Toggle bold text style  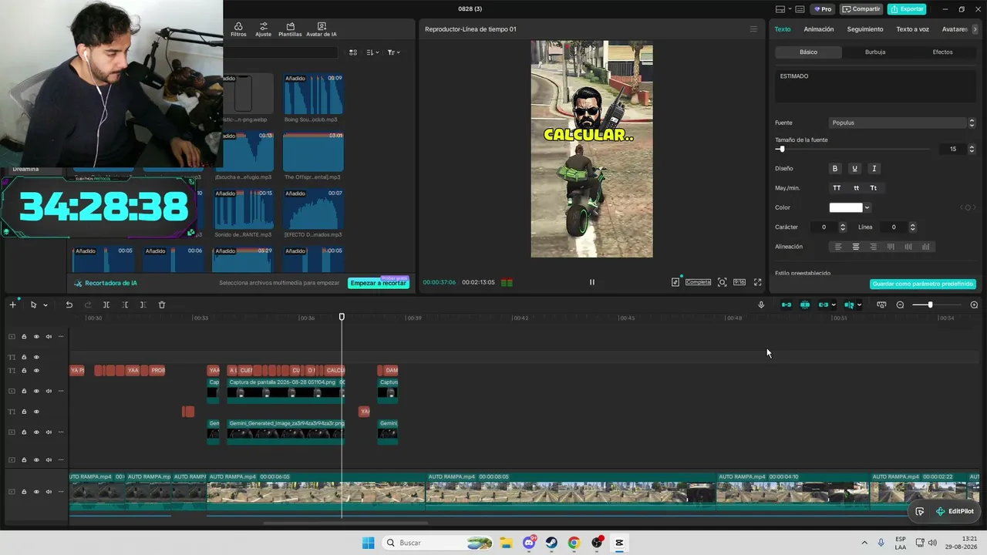coord(834,169)
